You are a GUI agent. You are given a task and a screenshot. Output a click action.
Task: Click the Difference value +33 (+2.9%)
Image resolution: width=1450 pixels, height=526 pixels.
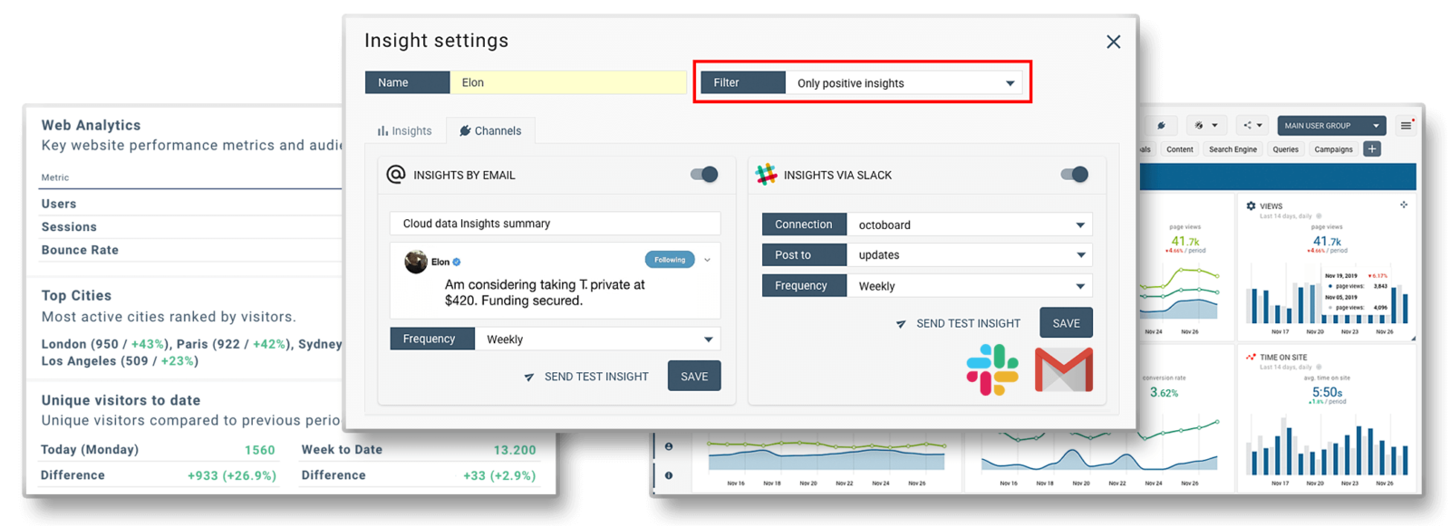coord(499,475)
